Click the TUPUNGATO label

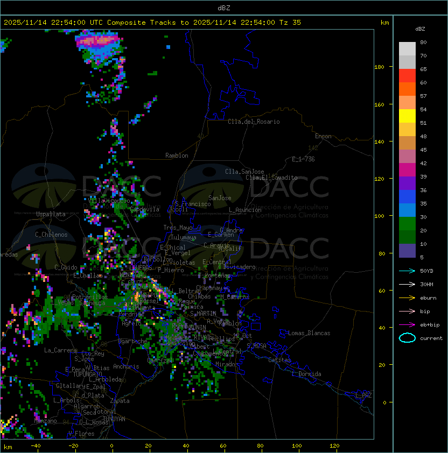pos(87,374)
